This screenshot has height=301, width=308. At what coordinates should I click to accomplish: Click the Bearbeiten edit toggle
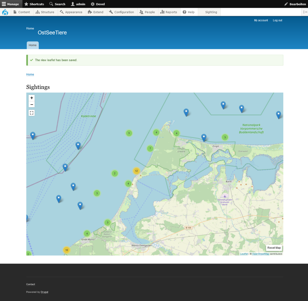click(x=295, y=4)
